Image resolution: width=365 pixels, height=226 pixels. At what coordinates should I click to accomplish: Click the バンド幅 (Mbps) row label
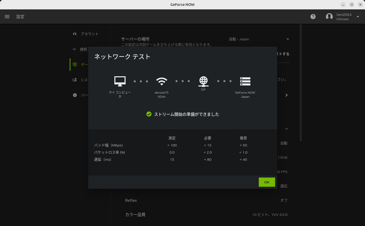click(109, 145)
